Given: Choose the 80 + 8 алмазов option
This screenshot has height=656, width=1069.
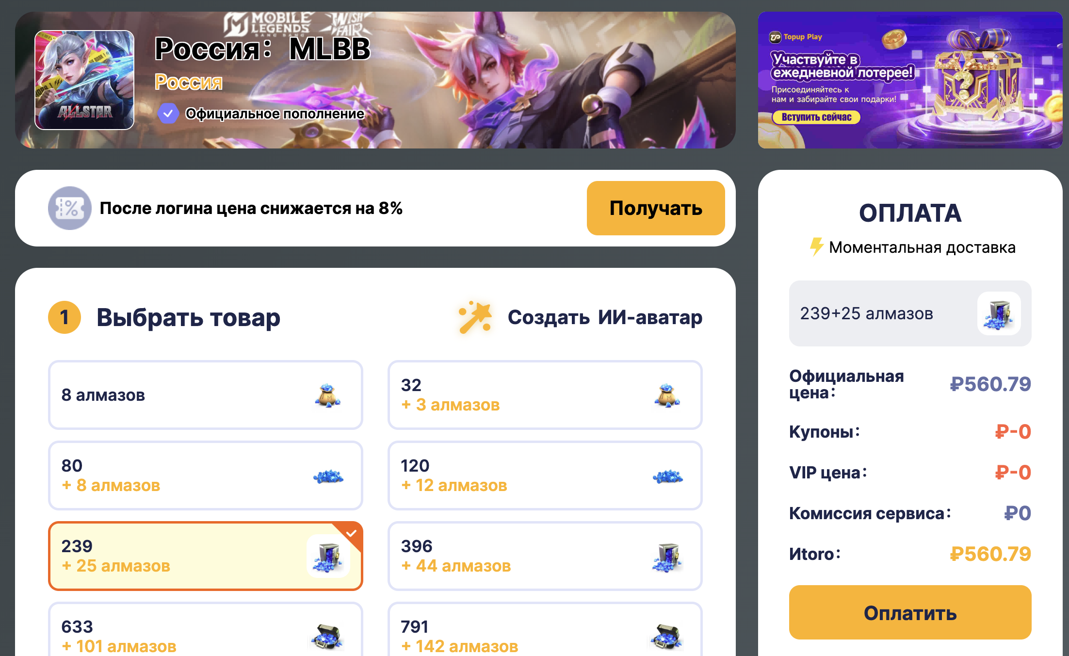Looking at the screenshot, I should [206, 476].
